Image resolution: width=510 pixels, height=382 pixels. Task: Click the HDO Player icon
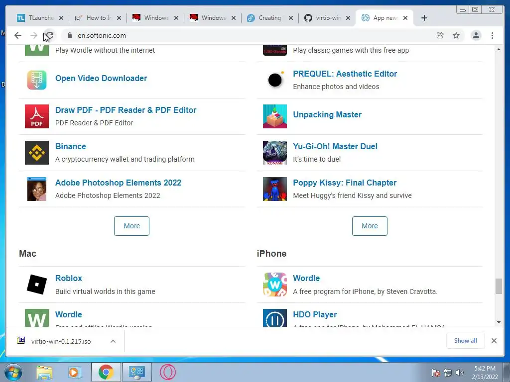[275, 318]
